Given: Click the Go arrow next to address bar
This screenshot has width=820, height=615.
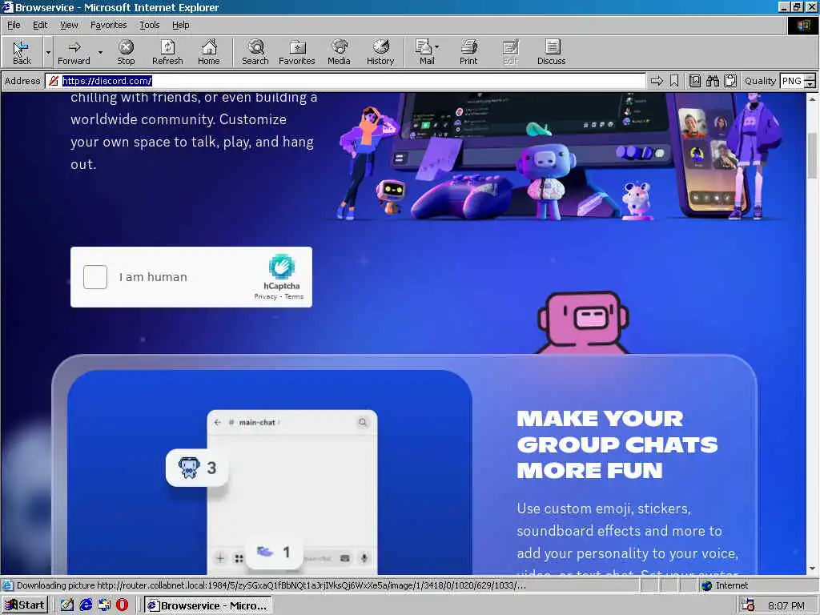Looking at the screenshot, I should 657,81.
